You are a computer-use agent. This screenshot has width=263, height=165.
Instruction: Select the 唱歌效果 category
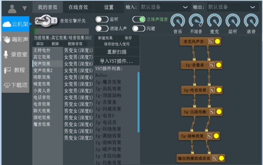coord(48,77)
